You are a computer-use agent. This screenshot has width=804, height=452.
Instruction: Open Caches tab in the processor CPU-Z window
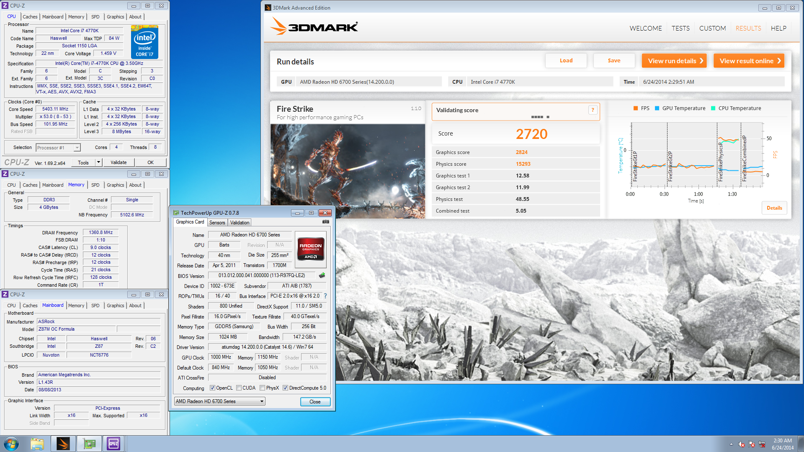(x=30, y=17)
